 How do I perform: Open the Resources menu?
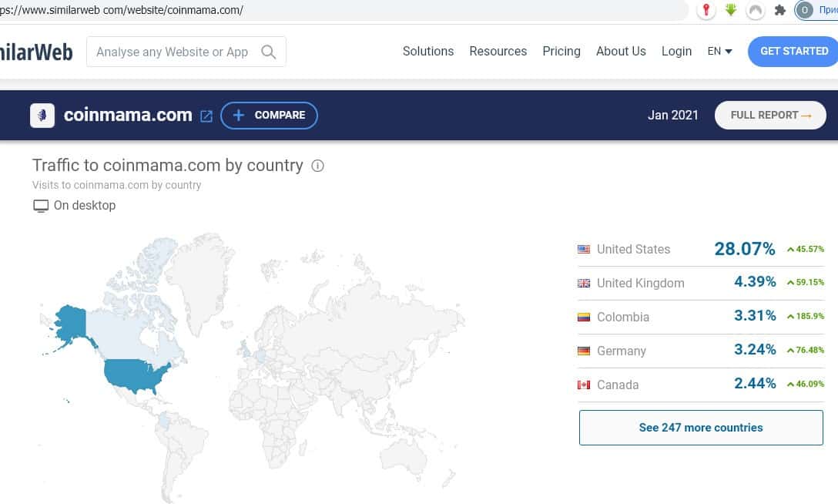pyautogui.click(x=498, y=52)
